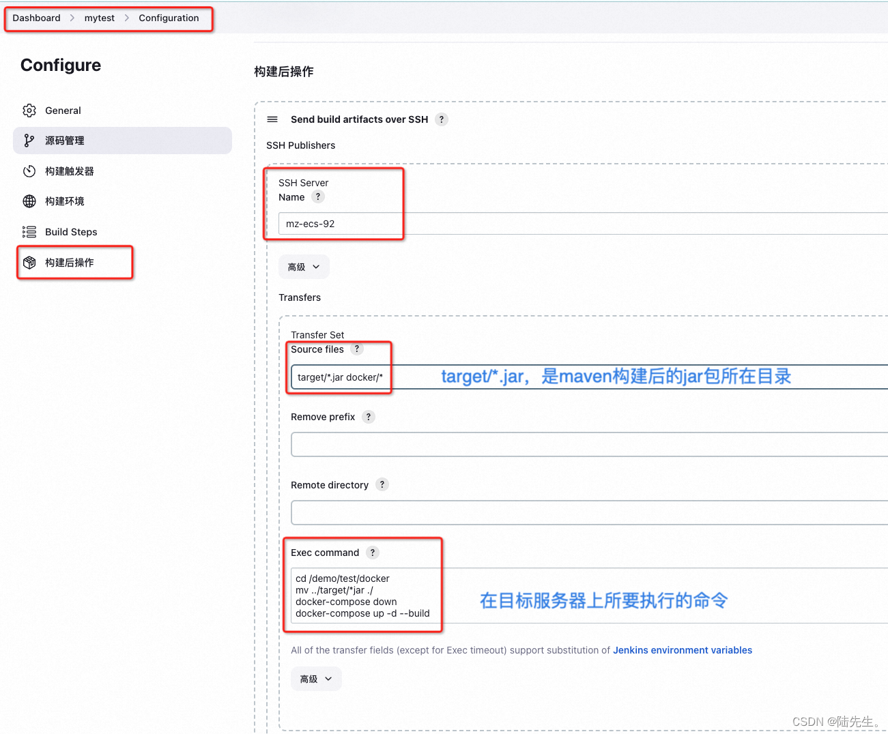The height and width of the screenshot is (734, 888).
Task: Expand the bottom 高级 advanced section
Action: pyautogui.click(x=316, y=679)
